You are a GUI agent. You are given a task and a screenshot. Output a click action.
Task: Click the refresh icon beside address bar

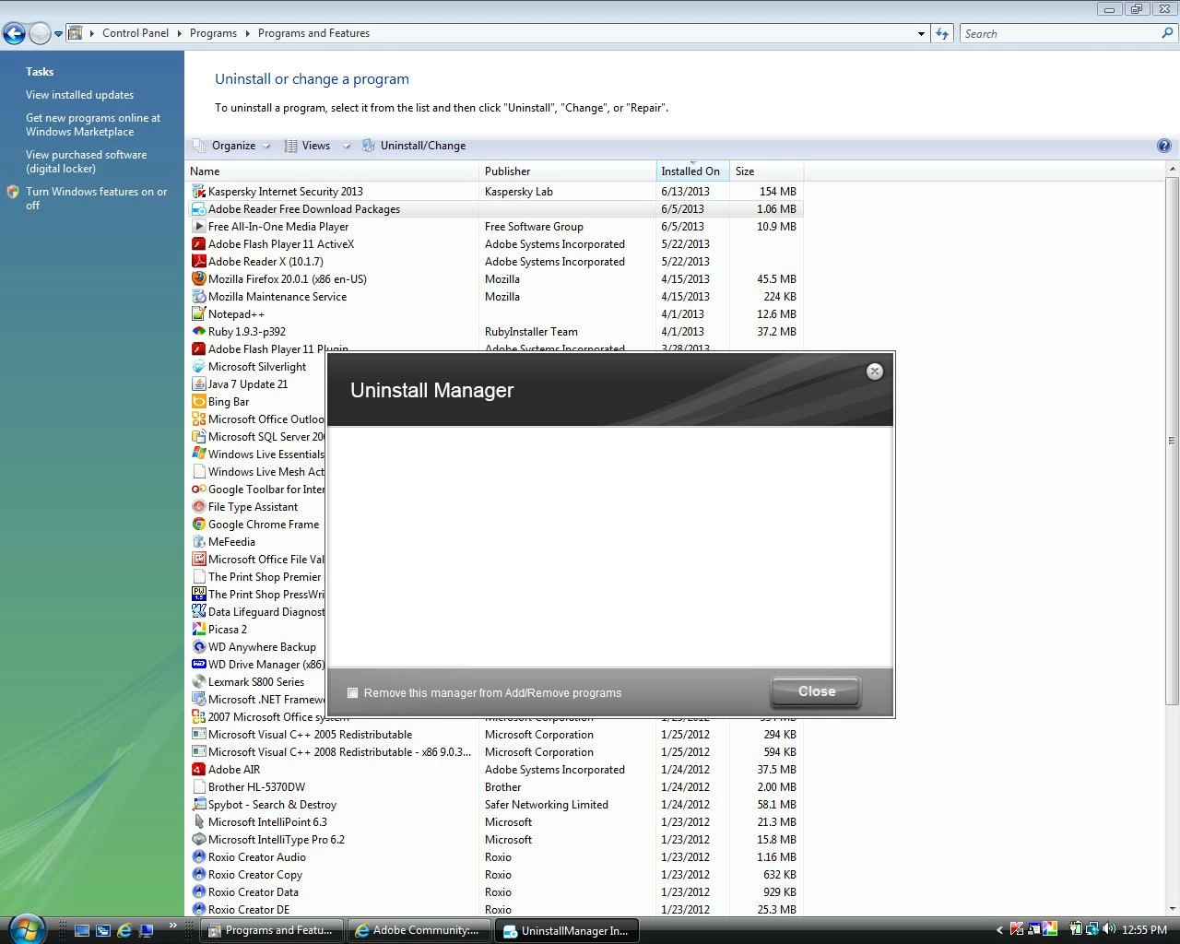pyautogui.click(x=942, y=33)
